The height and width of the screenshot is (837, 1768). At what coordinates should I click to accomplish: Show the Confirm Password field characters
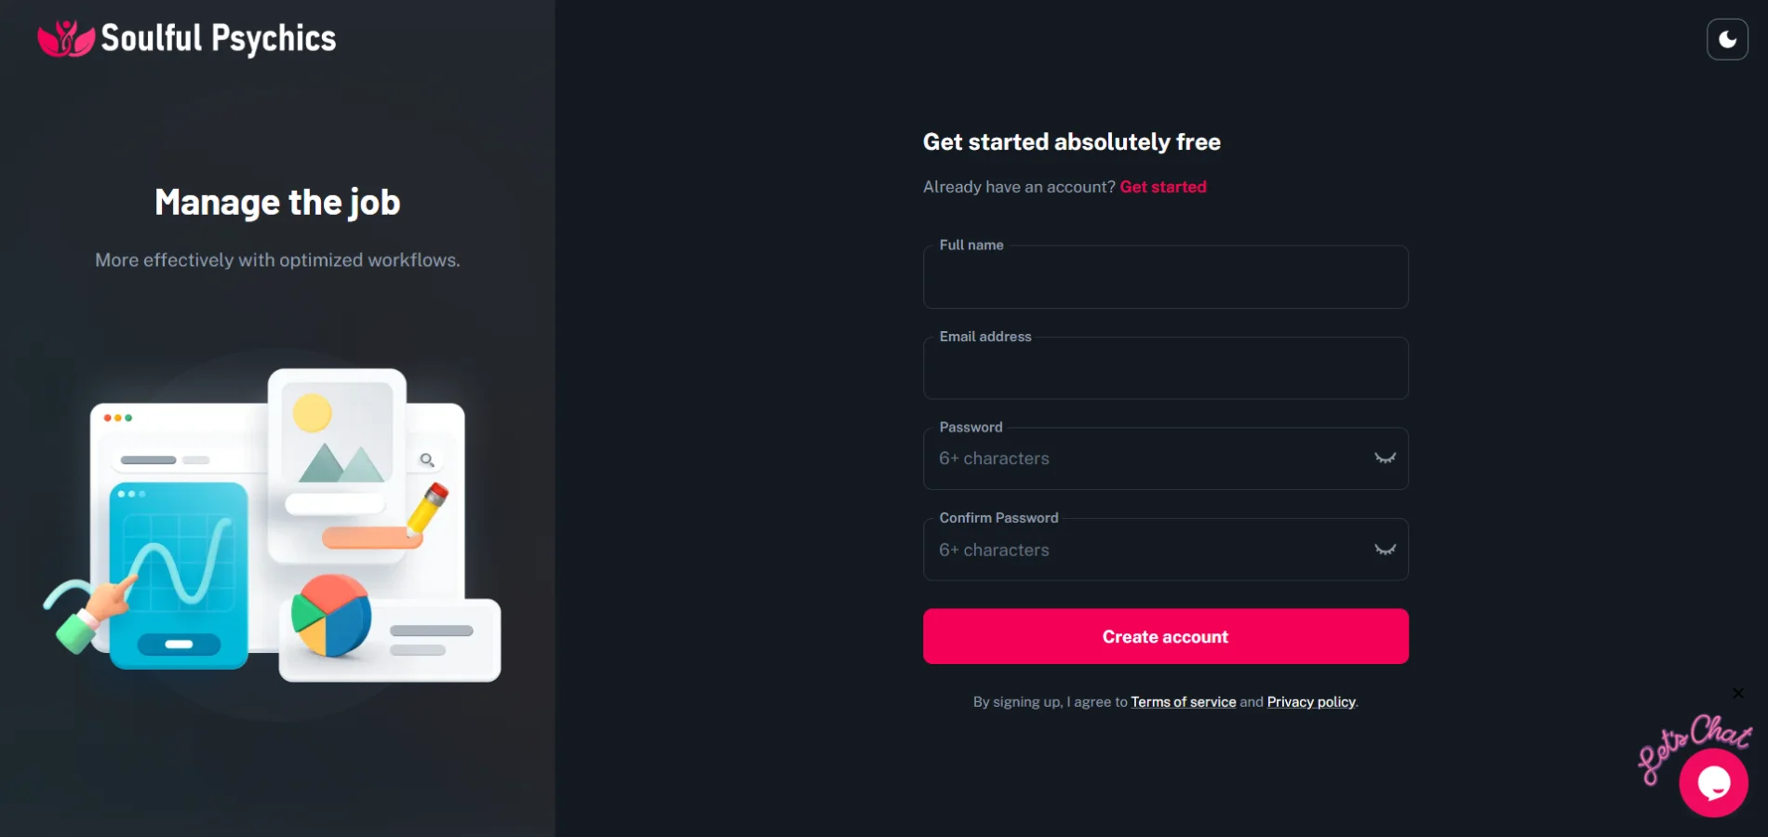(x=1385, y=550)
